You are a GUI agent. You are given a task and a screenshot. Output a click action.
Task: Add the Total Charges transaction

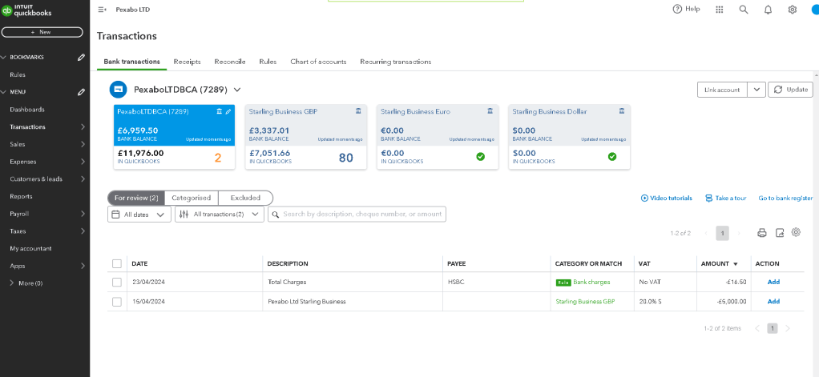[773, 282]
